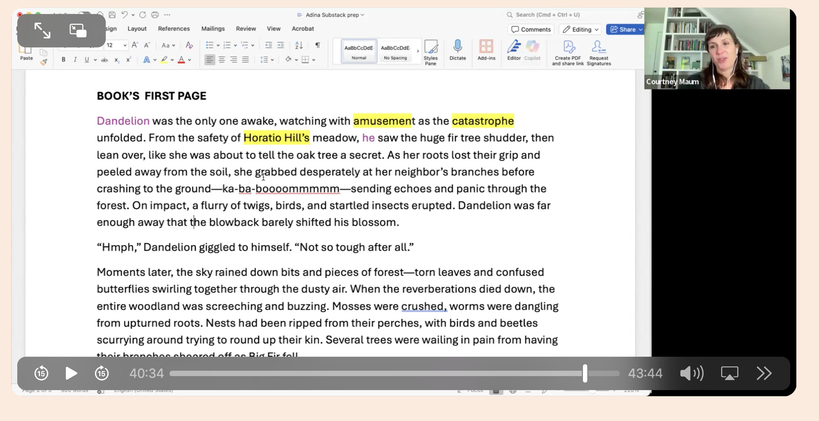The image size is (819, 421).
Task: Toggle italic formatting
Action: pos(75,60)
